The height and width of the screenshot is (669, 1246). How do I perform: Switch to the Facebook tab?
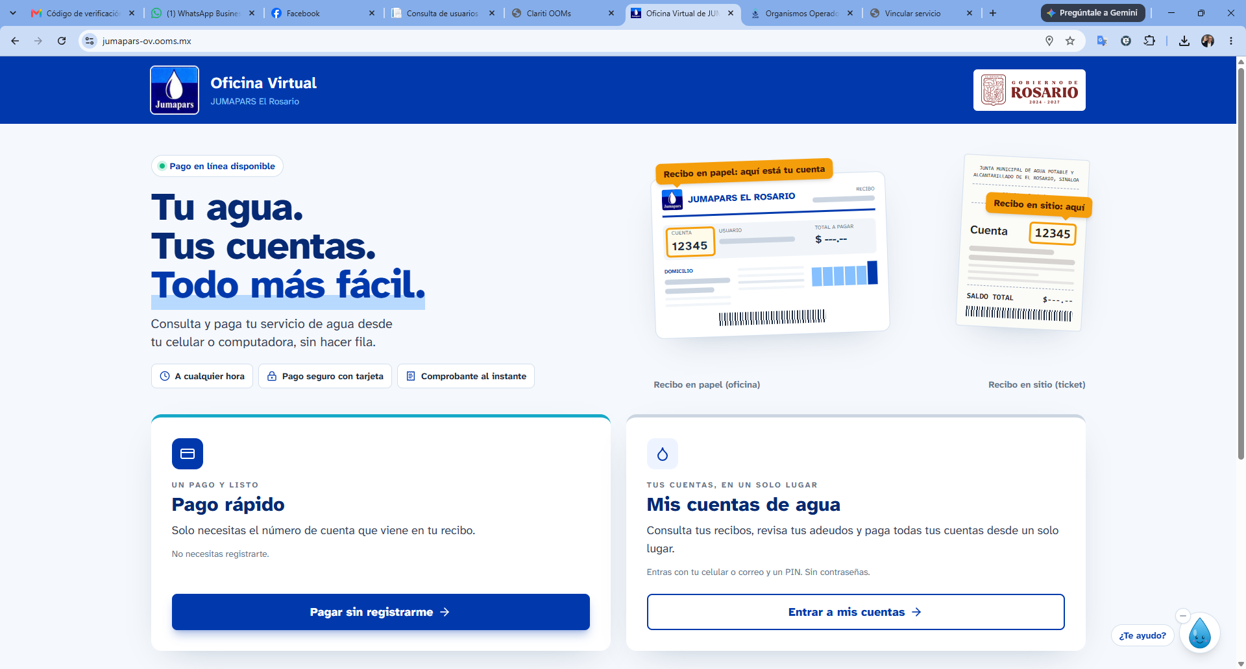323,13
